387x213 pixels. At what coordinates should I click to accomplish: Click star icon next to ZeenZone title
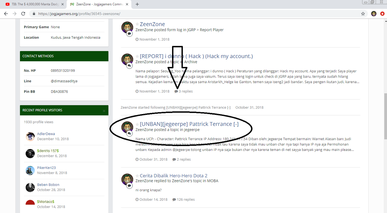click(137, 24)
